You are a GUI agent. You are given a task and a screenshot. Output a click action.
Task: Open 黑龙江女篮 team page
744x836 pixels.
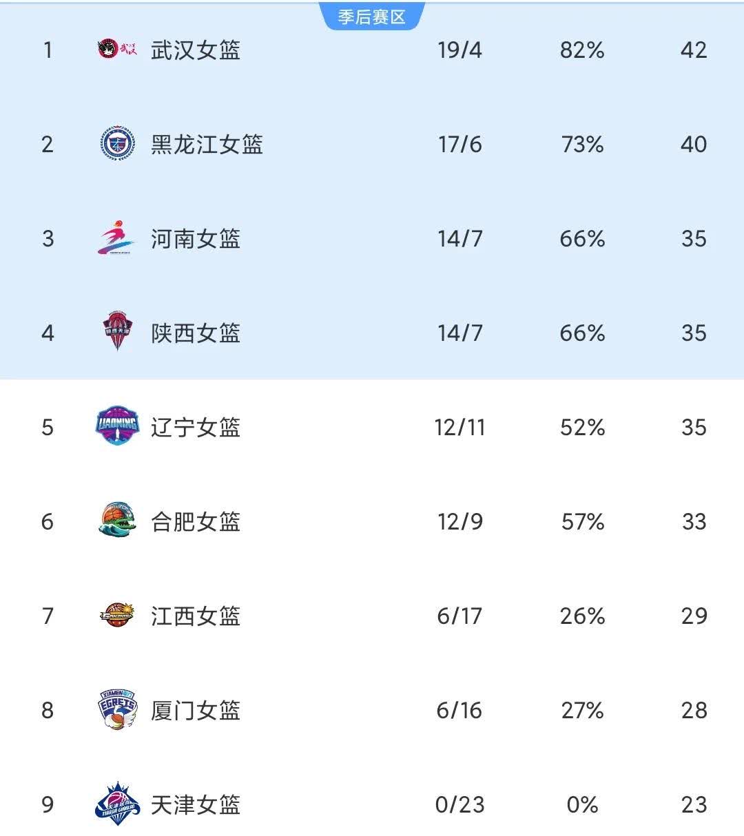pyautogui.click(x=207, y=145)
